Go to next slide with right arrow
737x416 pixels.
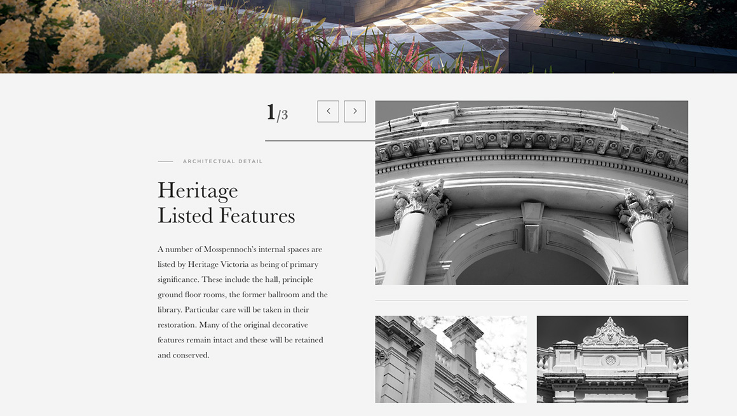tap(355, 111)
